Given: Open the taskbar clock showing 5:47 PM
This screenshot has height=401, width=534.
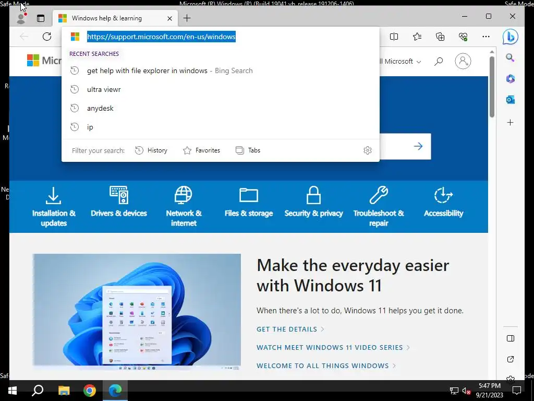Looking at the screenshot, I should (490, 391).
